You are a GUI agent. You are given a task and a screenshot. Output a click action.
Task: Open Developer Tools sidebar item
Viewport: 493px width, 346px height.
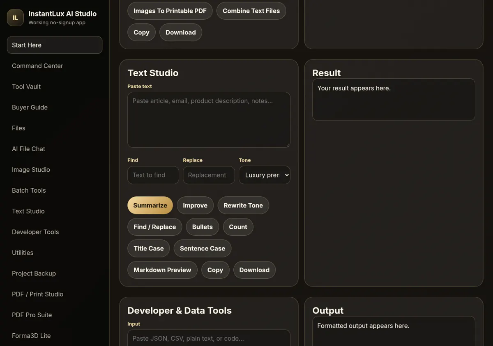coord(55,232)
